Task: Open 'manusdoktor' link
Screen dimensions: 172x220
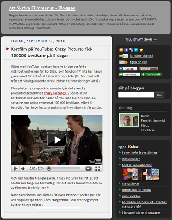Action: 131,196
